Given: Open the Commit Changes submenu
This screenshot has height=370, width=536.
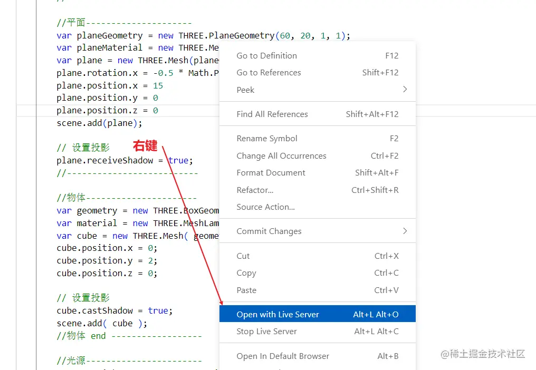Looking at the screenshot, I should [317, 231].
